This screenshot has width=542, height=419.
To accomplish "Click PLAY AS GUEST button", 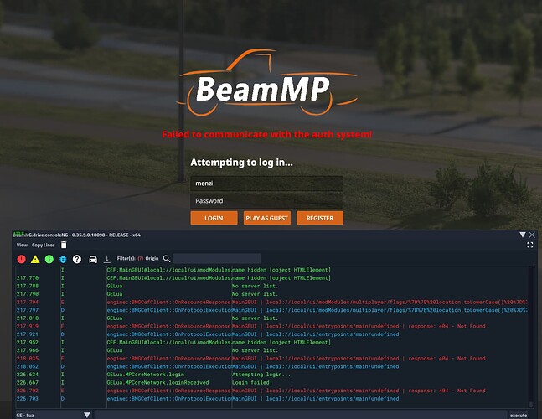I will (x=267, y=218).
